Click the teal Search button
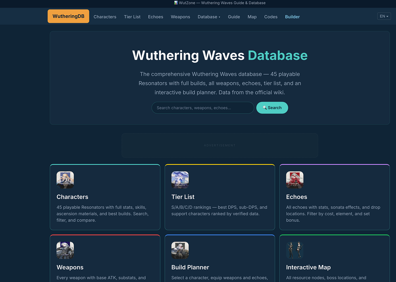 coord(272,108)
